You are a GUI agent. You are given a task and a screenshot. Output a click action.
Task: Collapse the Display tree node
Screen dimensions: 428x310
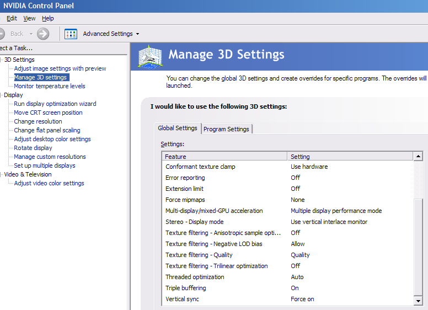[1, 95]
